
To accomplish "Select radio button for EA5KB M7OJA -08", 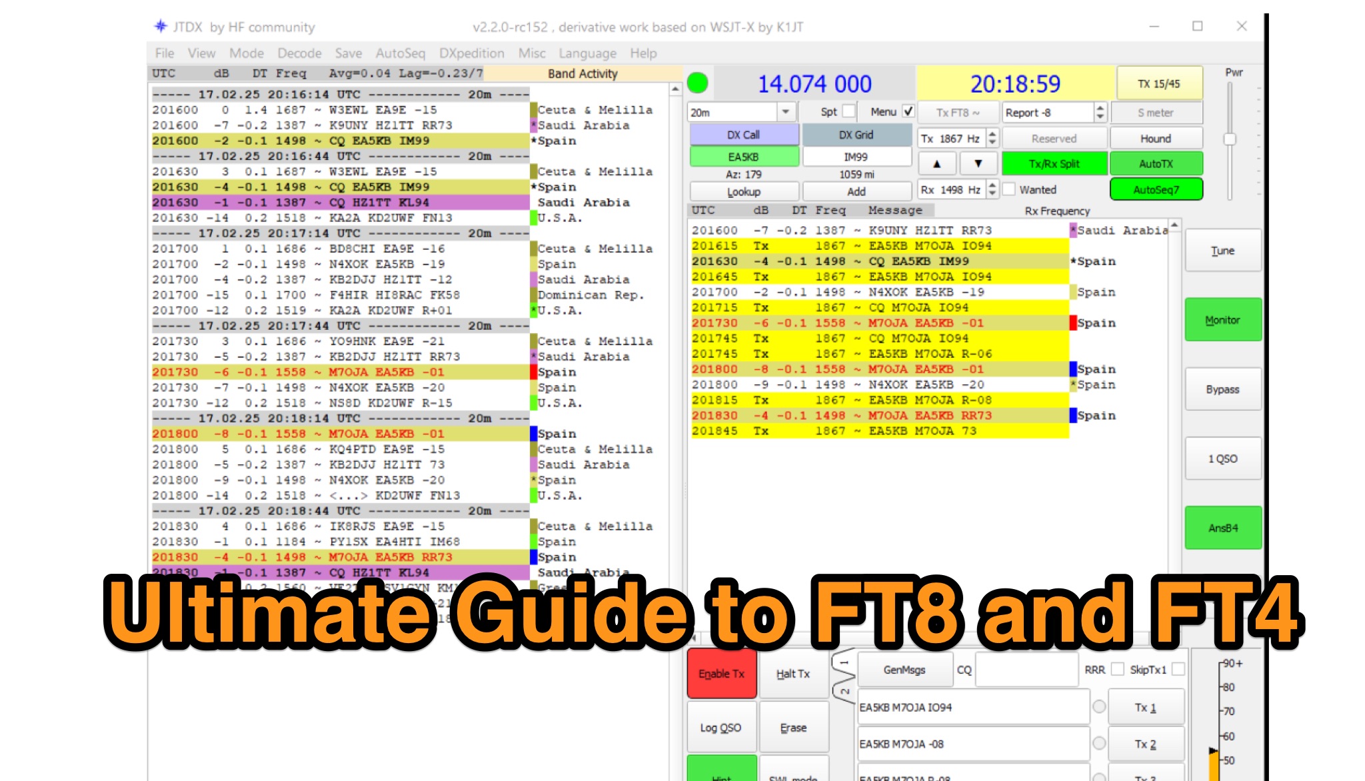I will click(1099, 744).
